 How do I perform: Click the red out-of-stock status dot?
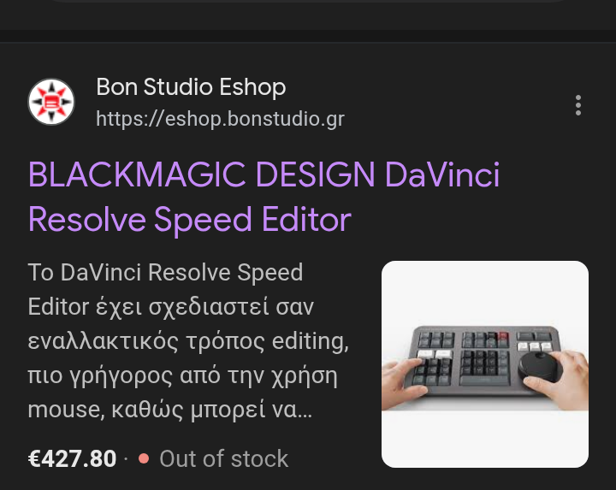[x=144, y=458]
